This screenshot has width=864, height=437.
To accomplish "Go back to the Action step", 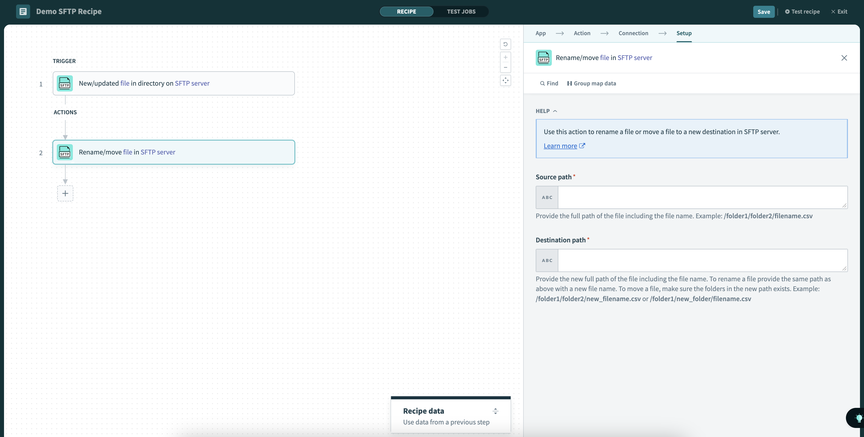I will (x=582, y=33).
